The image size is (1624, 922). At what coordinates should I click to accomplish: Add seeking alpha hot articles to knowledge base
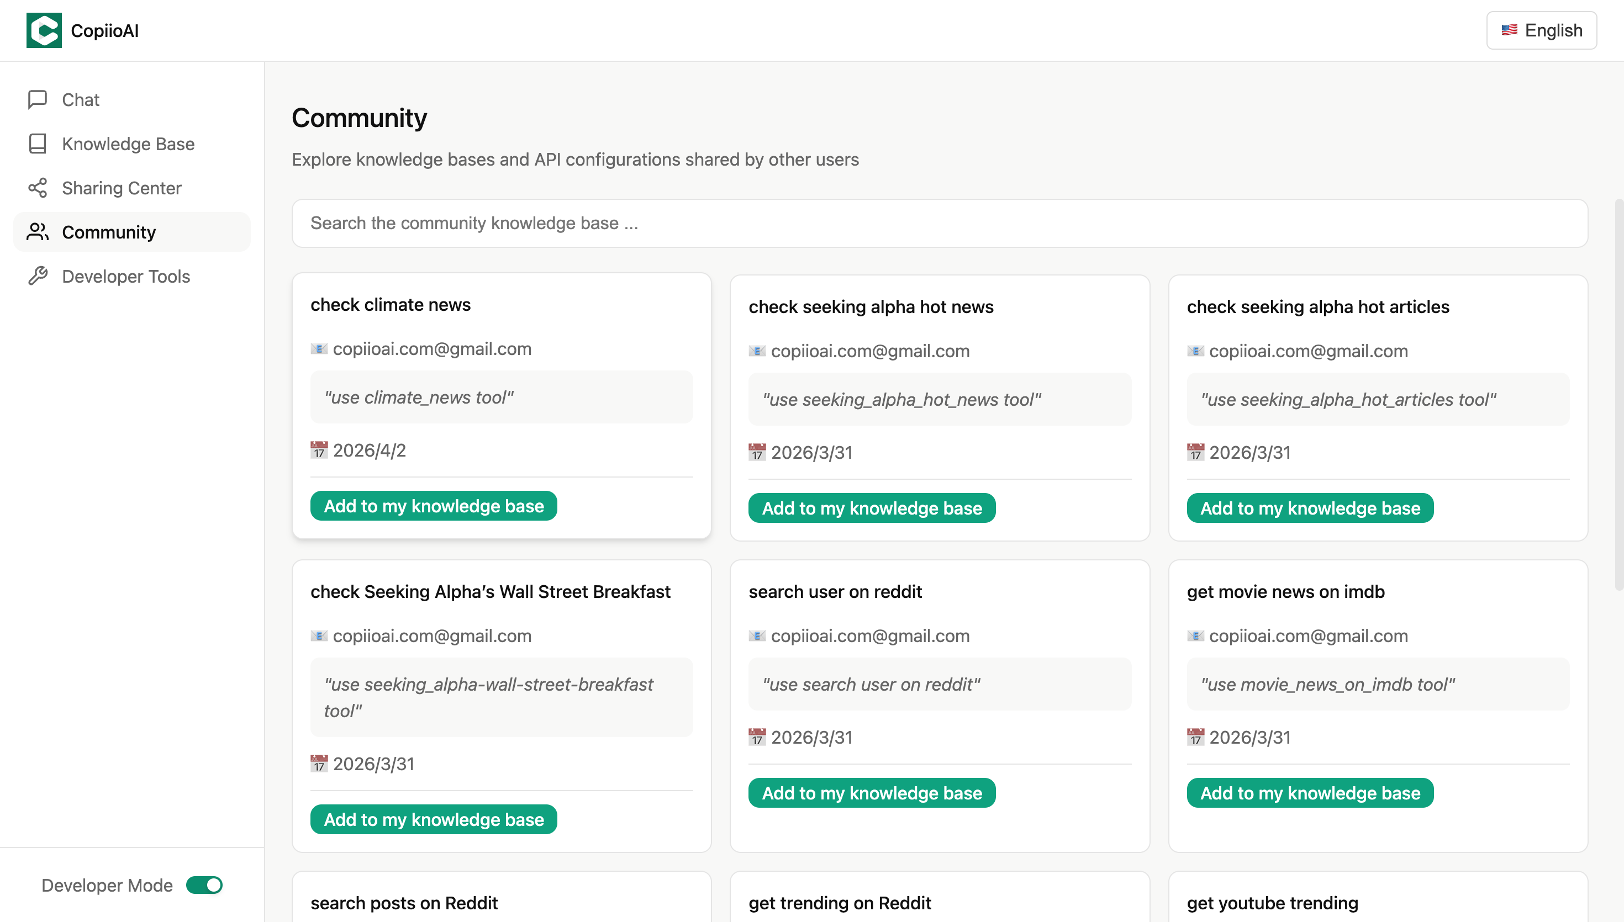tap(1309, 508)
